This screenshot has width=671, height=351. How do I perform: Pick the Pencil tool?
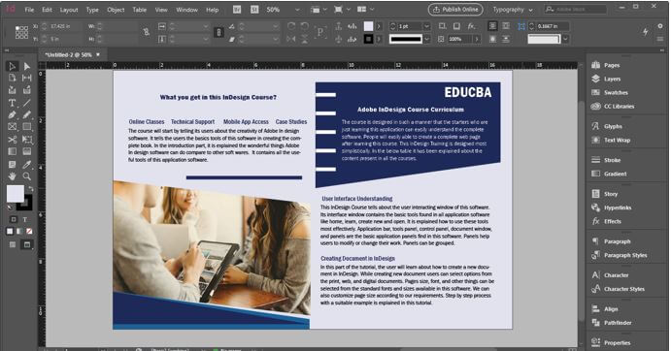point(27,114)
